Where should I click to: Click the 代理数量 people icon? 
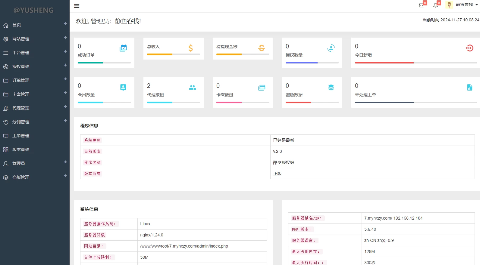(x=192, y=88)
